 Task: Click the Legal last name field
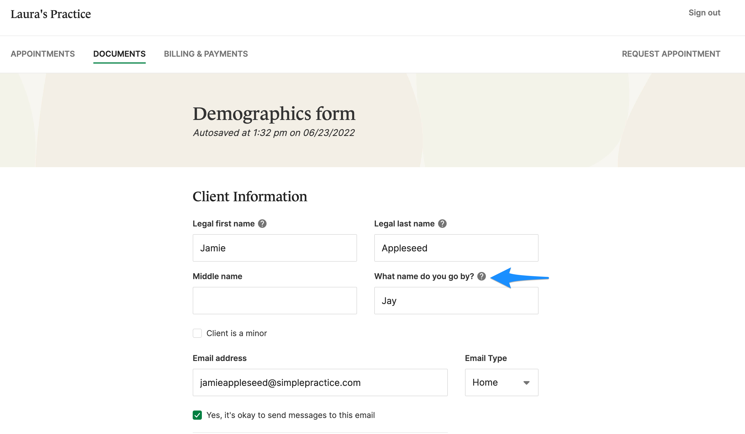456,248
